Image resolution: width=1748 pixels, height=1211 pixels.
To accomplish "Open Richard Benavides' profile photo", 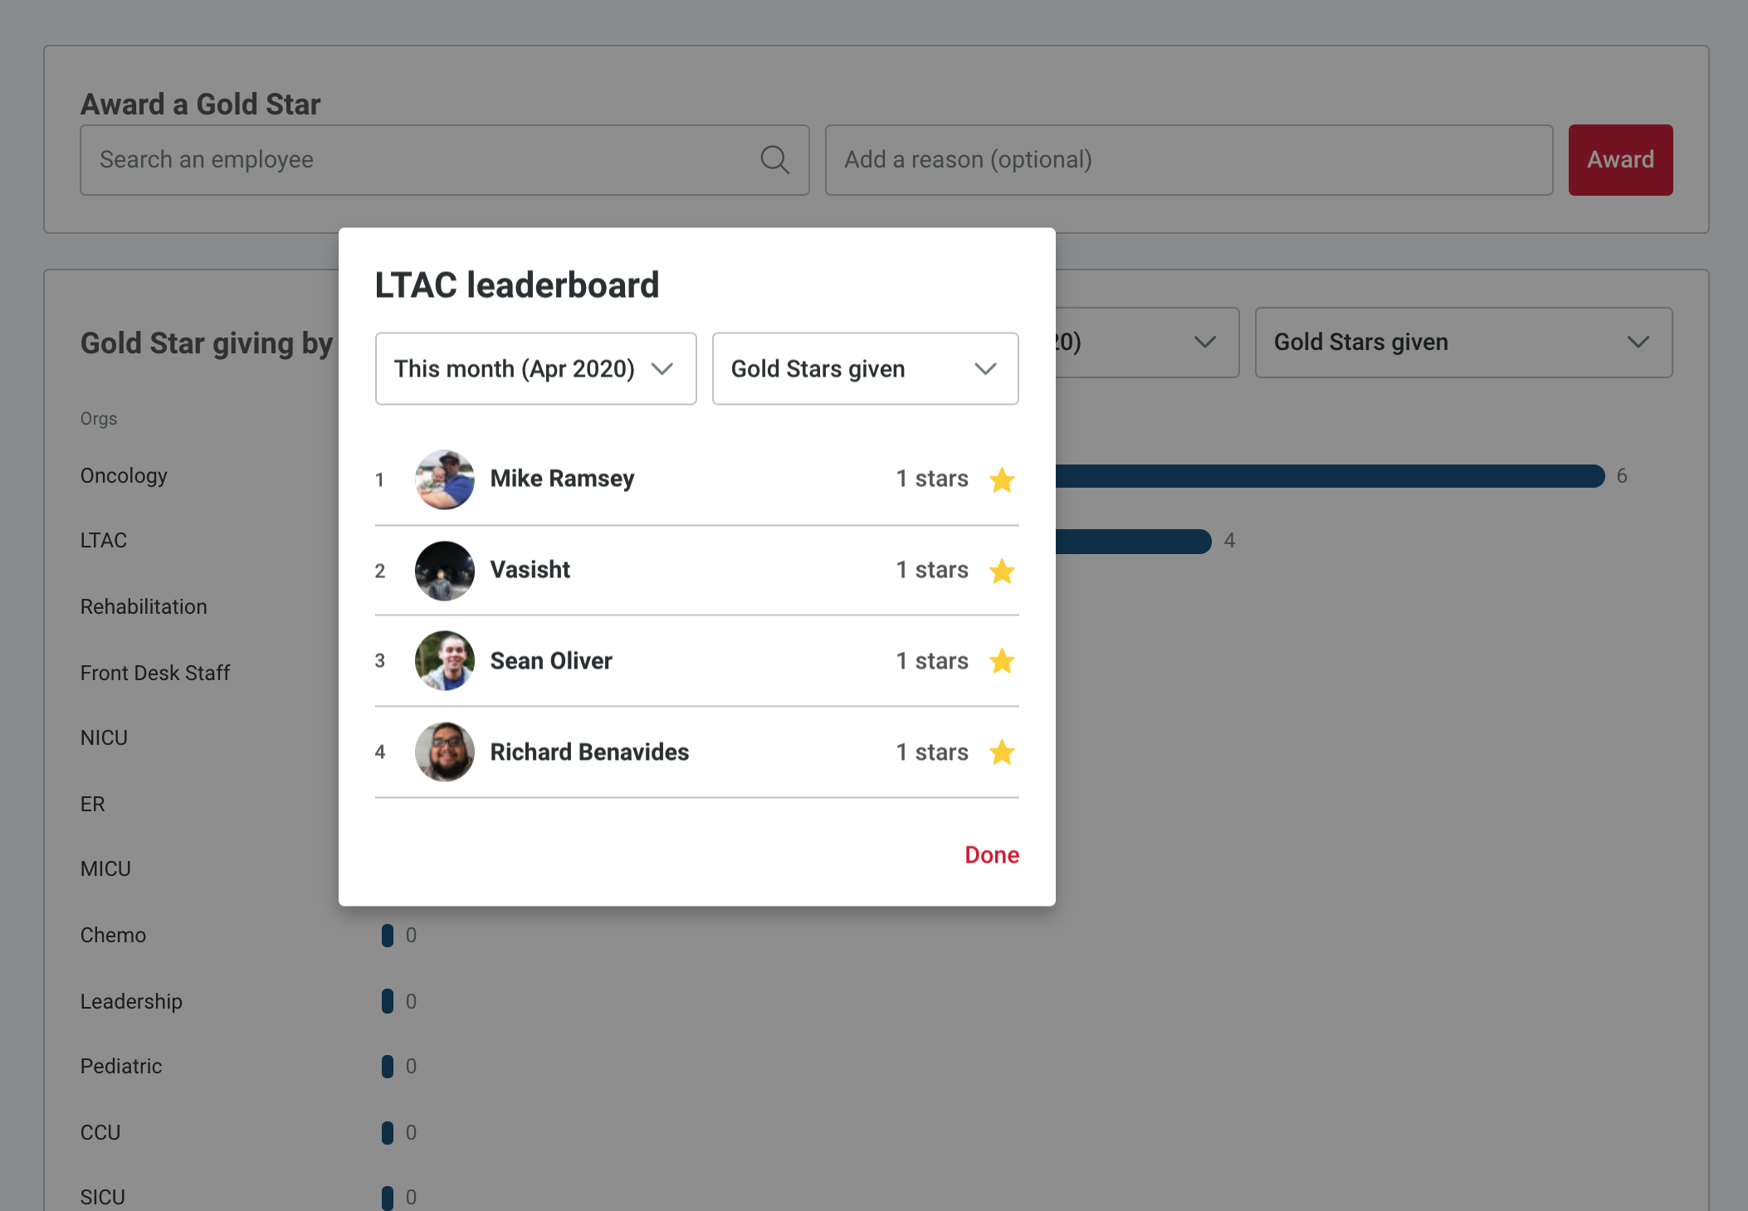I will [445, 752].
